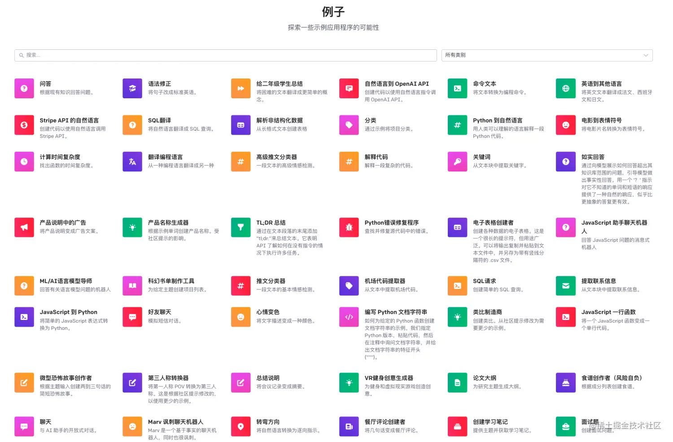Click the text 找出函数的时间复杂度。
The image size is (673, 442).
tap(67, 166)
